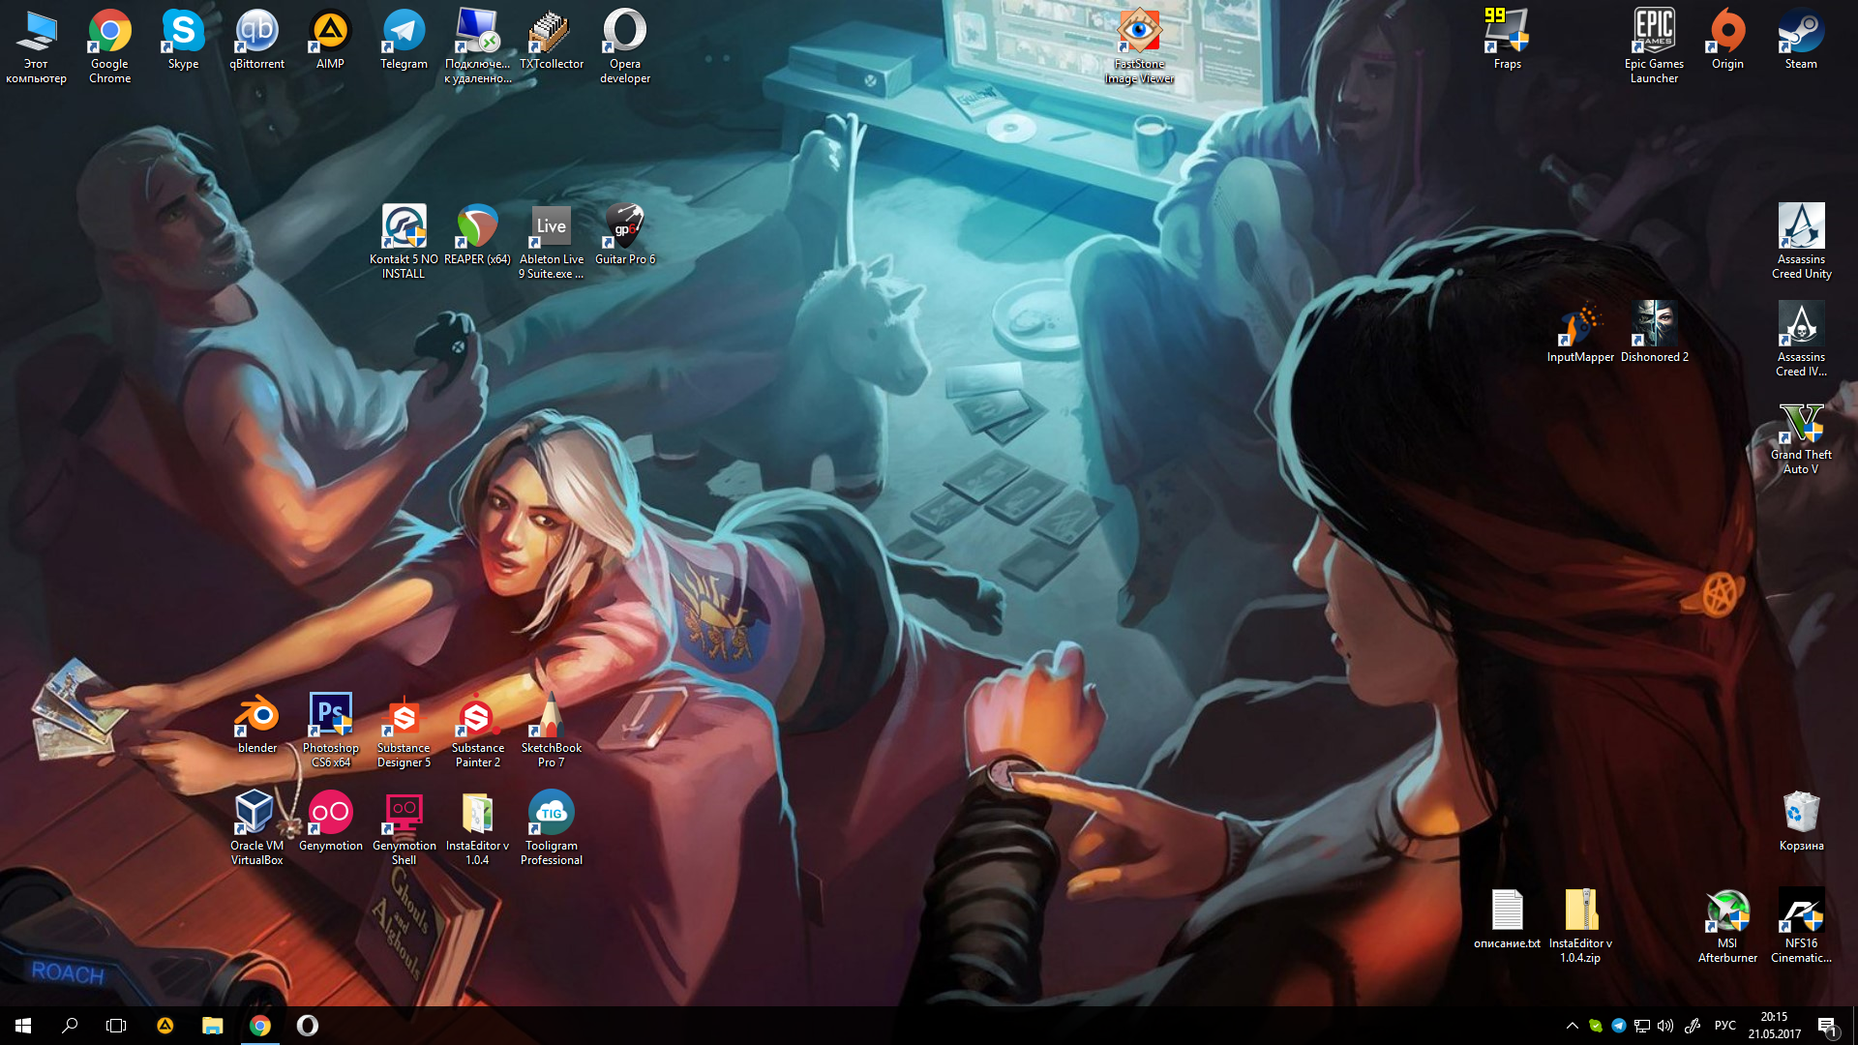Viewport: 1858px width, 1045px height.
Task: Click the Show desktop strip
Action: click(1854, 1026)
